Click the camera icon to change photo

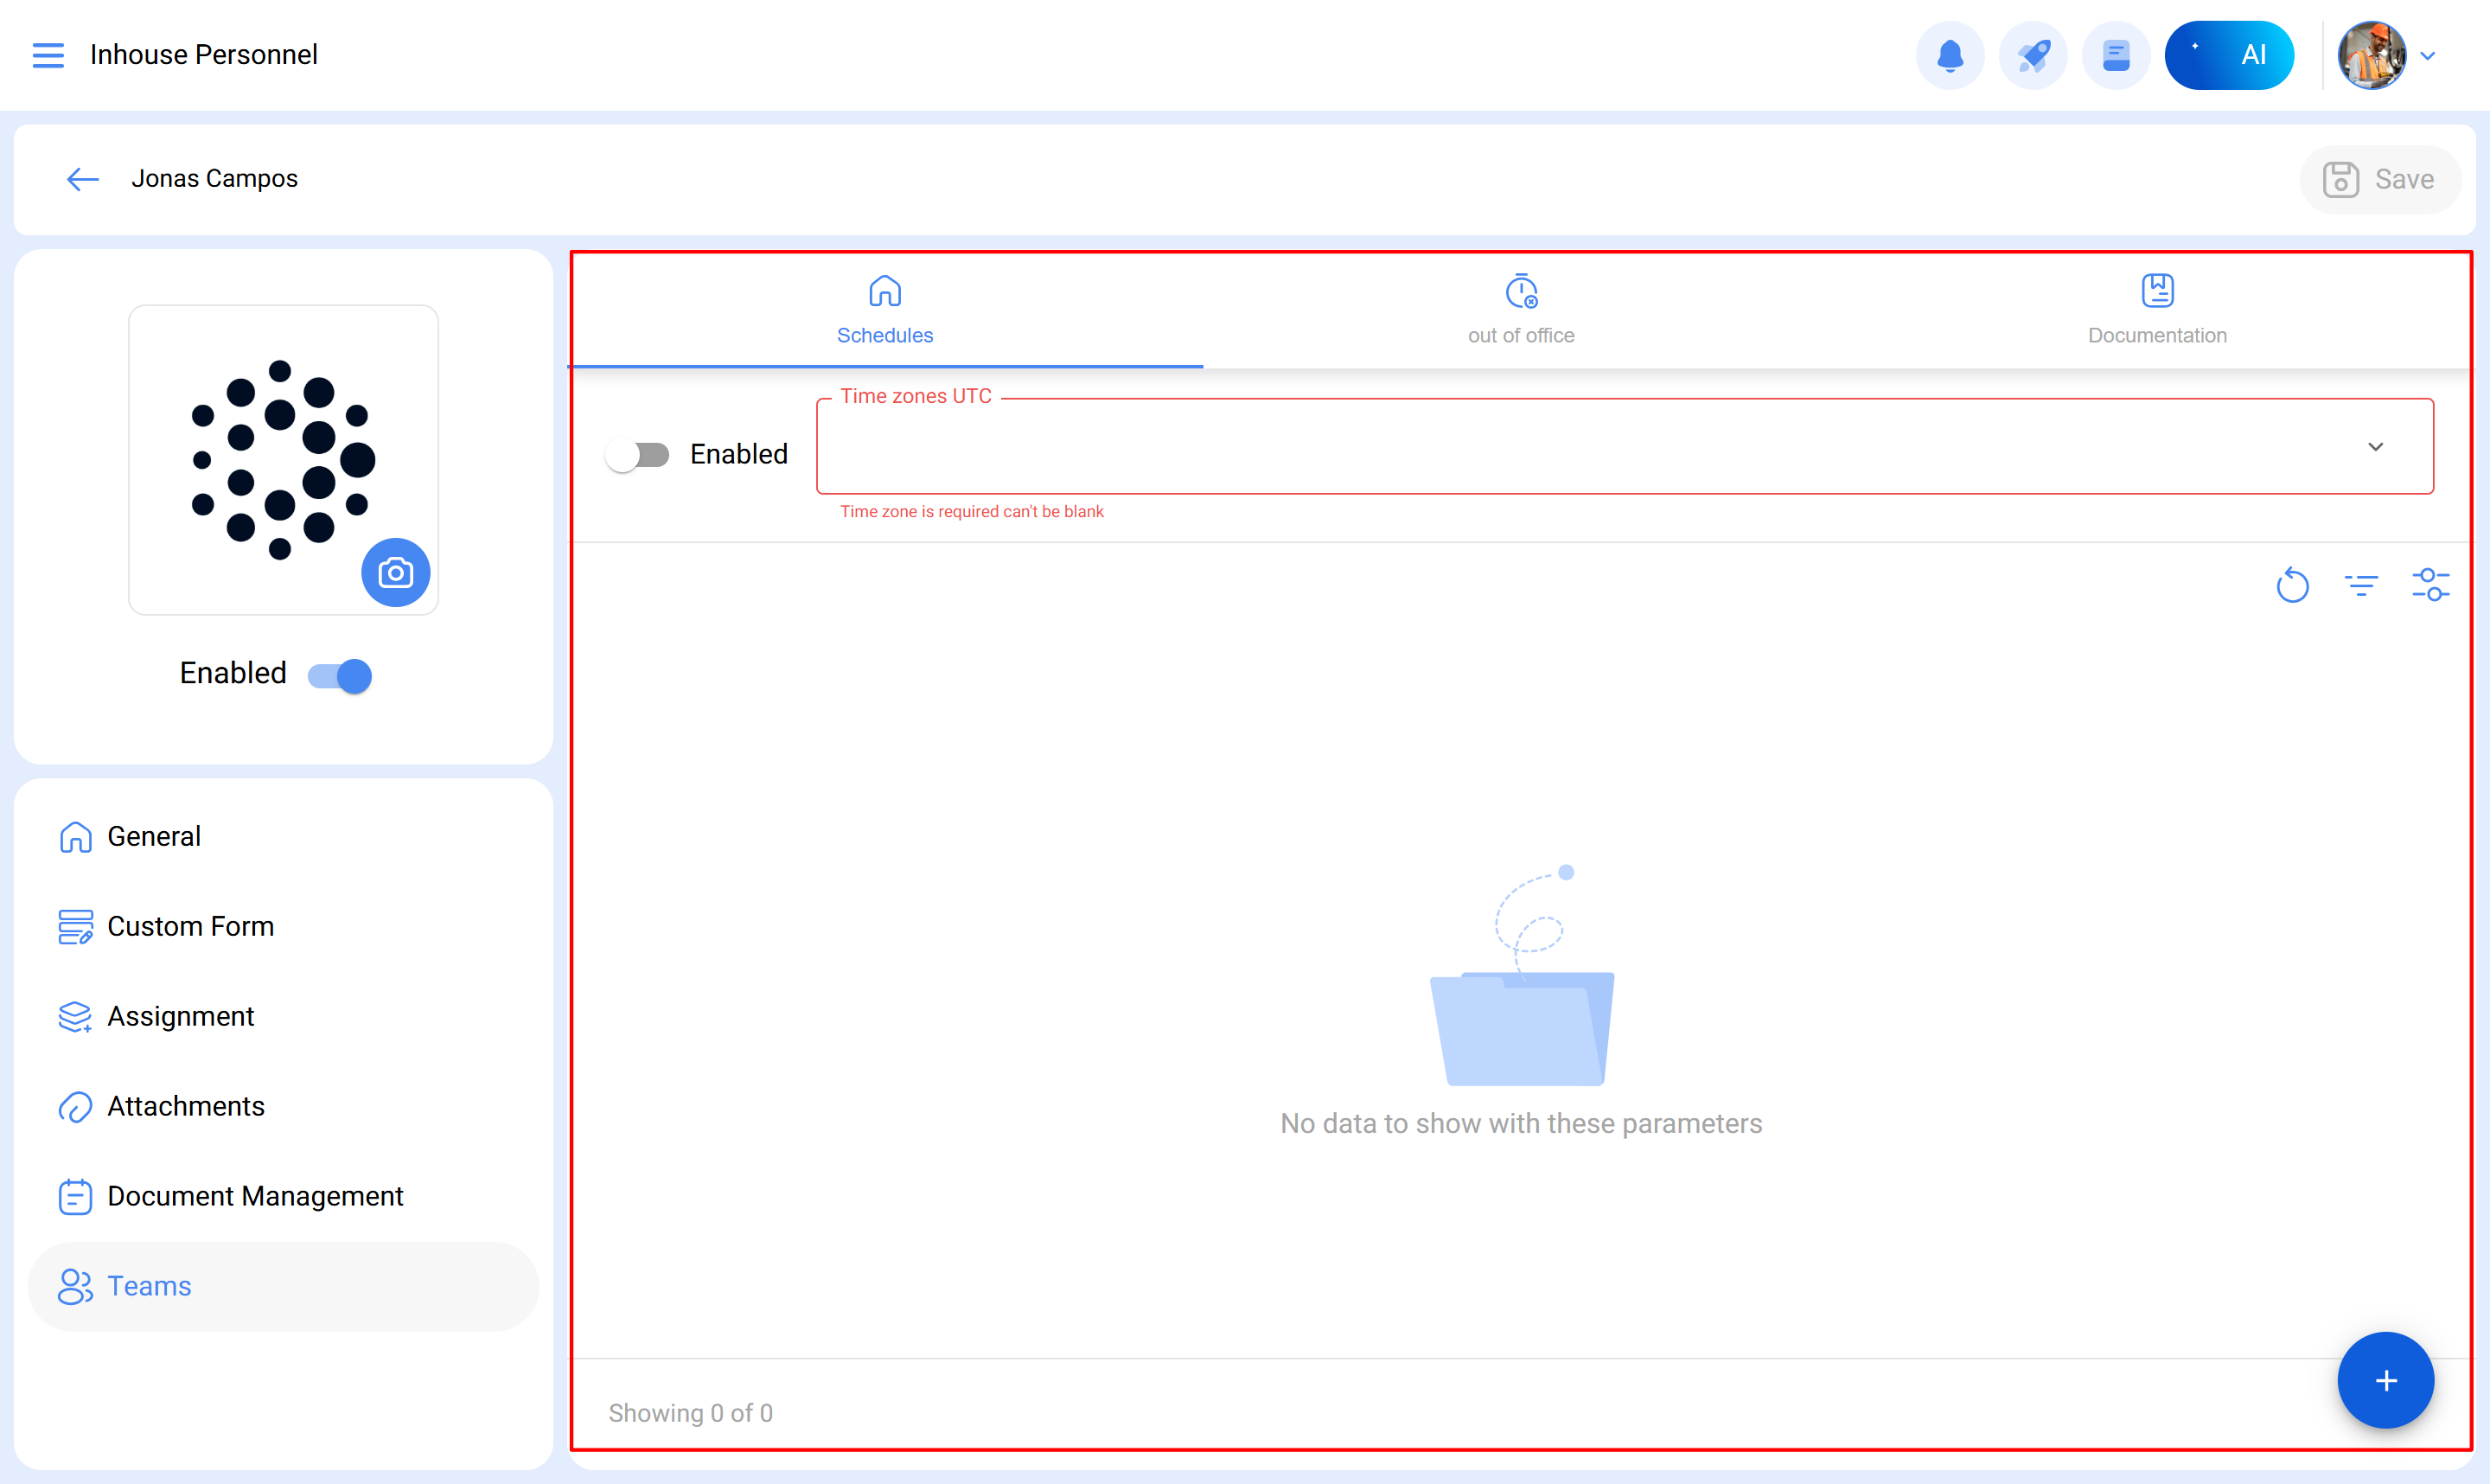pos(395,572)
